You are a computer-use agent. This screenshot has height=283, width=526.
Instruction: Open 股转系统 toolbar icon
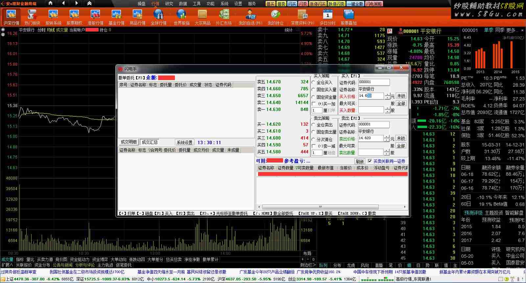53,17
